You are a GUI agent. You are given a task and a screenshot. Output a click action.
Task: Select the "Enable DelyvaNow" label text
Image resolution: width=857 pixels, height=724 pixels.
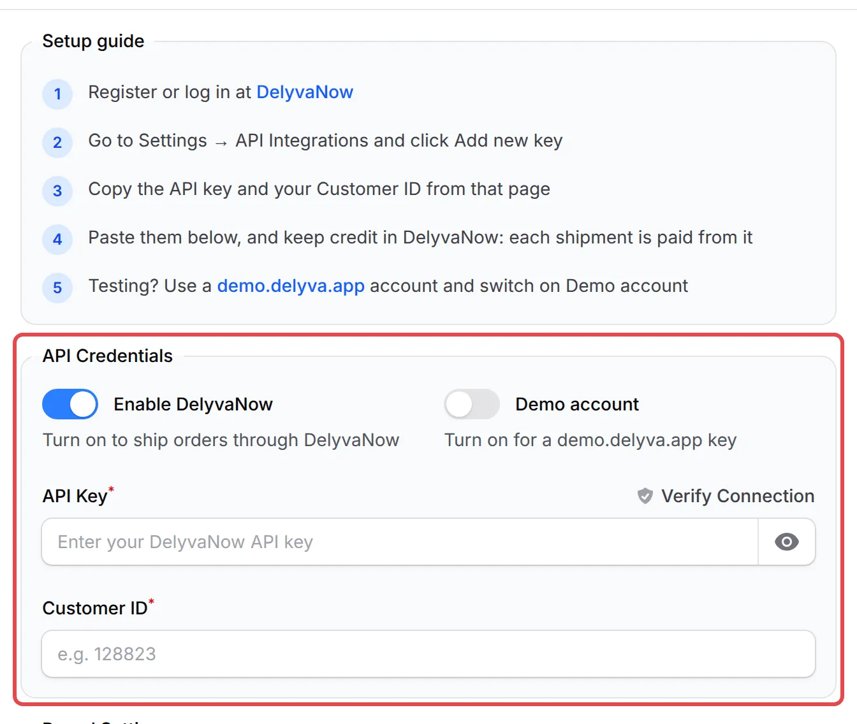point(193,405)
